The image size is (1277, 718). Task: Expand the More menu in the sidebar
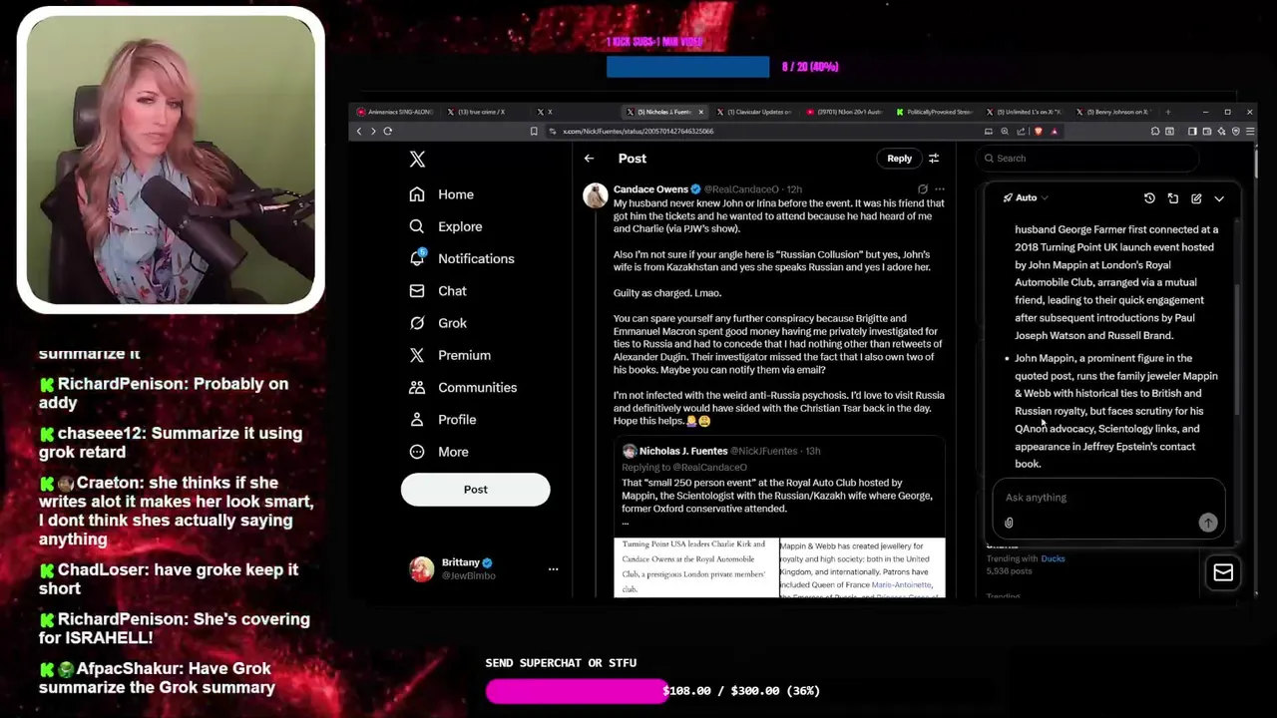click(x=439, y=452)
